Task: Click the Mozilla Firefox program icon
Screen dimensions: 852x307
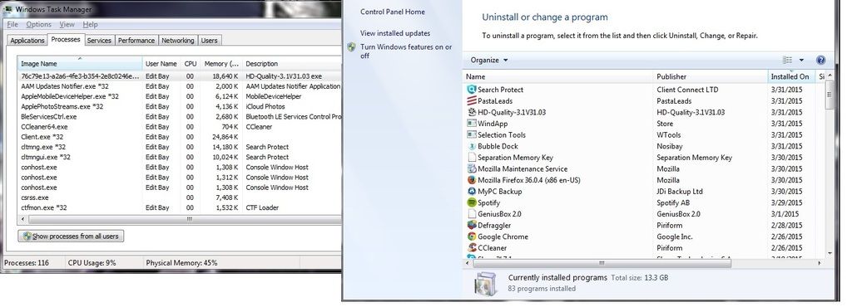Action: click(472, 180)
